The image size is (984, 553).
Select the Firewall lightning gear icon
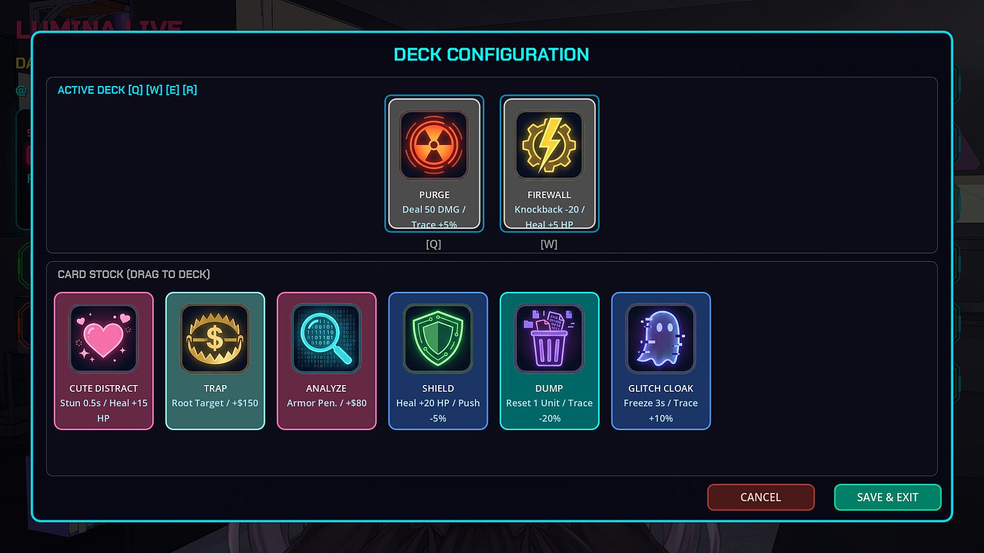pos(549,145)
